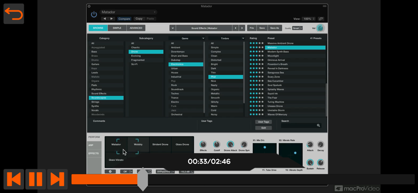
Task: Click the search magnifier icon
Action: tap(318, 125)
